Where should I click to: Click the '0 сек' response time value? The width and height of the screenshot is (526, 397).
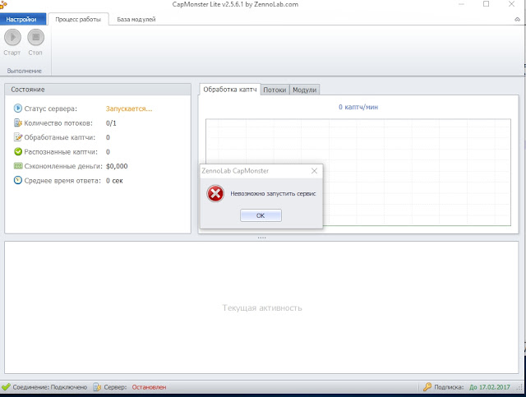click(x=114, y=181)
